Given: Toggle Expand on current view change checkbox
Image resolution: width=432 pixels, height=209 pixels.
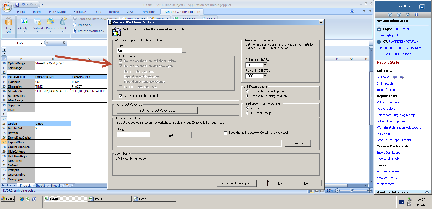Looking at the screenshot, I should pos(121,82).
